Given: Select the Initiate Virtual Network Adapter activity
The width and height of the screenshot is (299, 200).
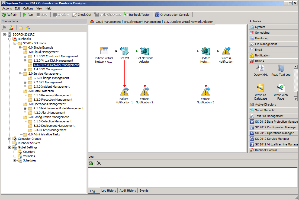Looking at the screenshot, I should point(104,55).
